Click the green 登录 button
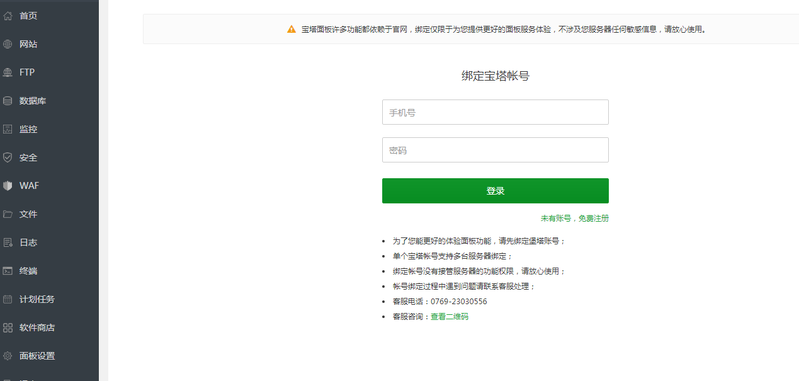Viewport: 799px width, 381px height. click(x=496, y=191)
